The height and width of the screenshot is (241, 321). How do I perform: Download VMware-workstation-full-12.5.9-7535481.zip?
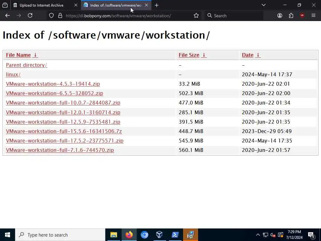(63, 122)
